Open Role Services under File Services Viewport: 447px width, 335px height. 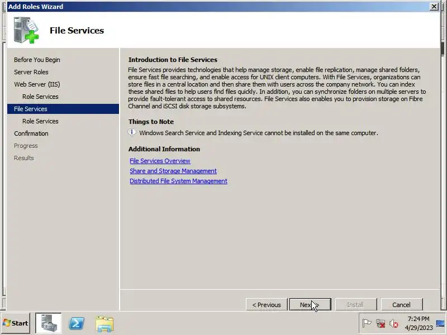tap(40, 121)
